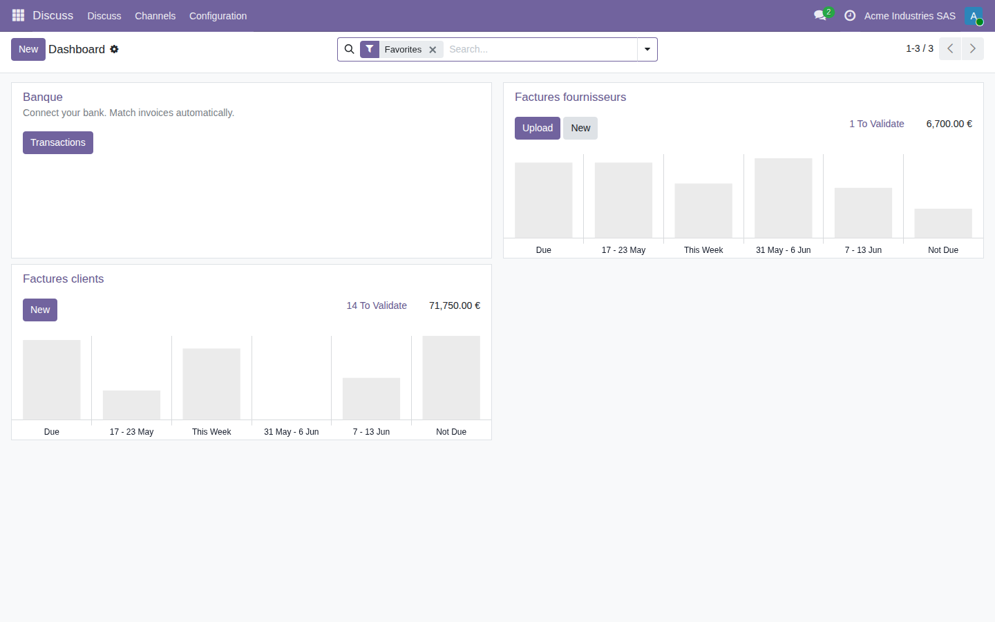The image size is (995, 622).
Task: Click the filter funnel icon
Action: tap(370, 49)
